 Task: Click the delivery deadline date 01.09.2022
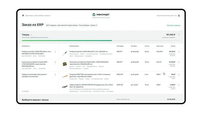tap(171, 99)
